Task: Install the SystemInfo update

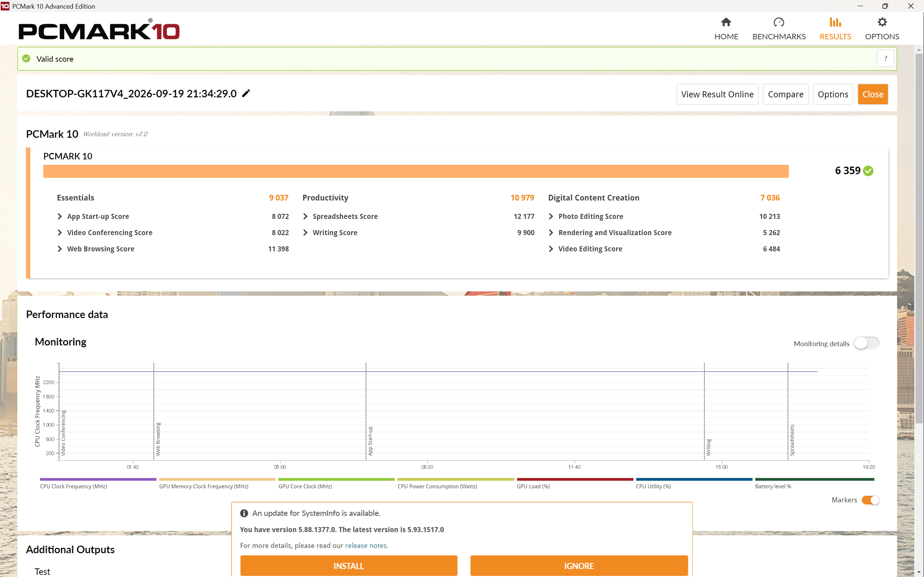Action: point(349,566)
